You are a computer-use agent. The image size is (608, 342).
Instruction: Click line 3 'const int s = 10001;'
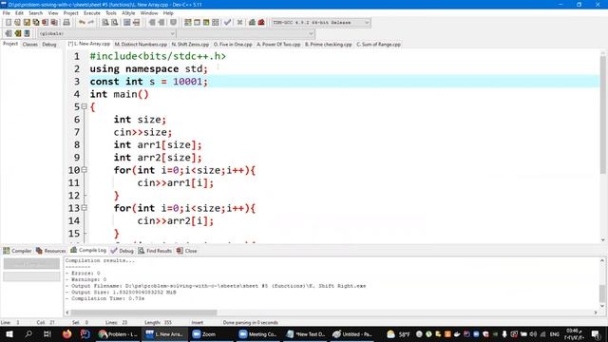click(x=149, y=82)
